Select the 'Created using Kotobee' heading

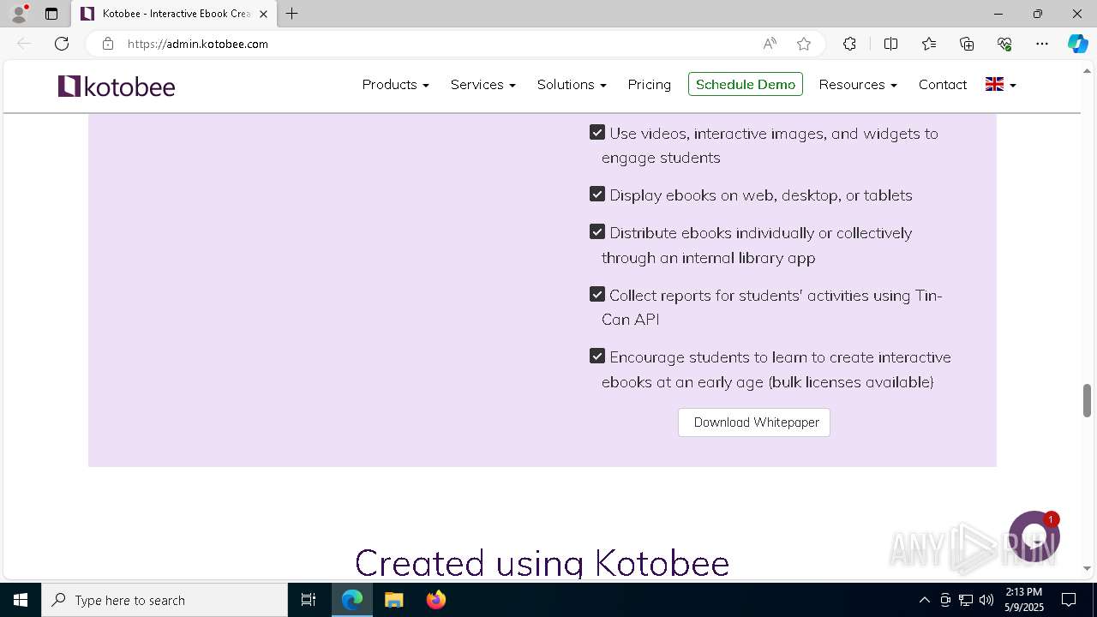pos(542,563)
